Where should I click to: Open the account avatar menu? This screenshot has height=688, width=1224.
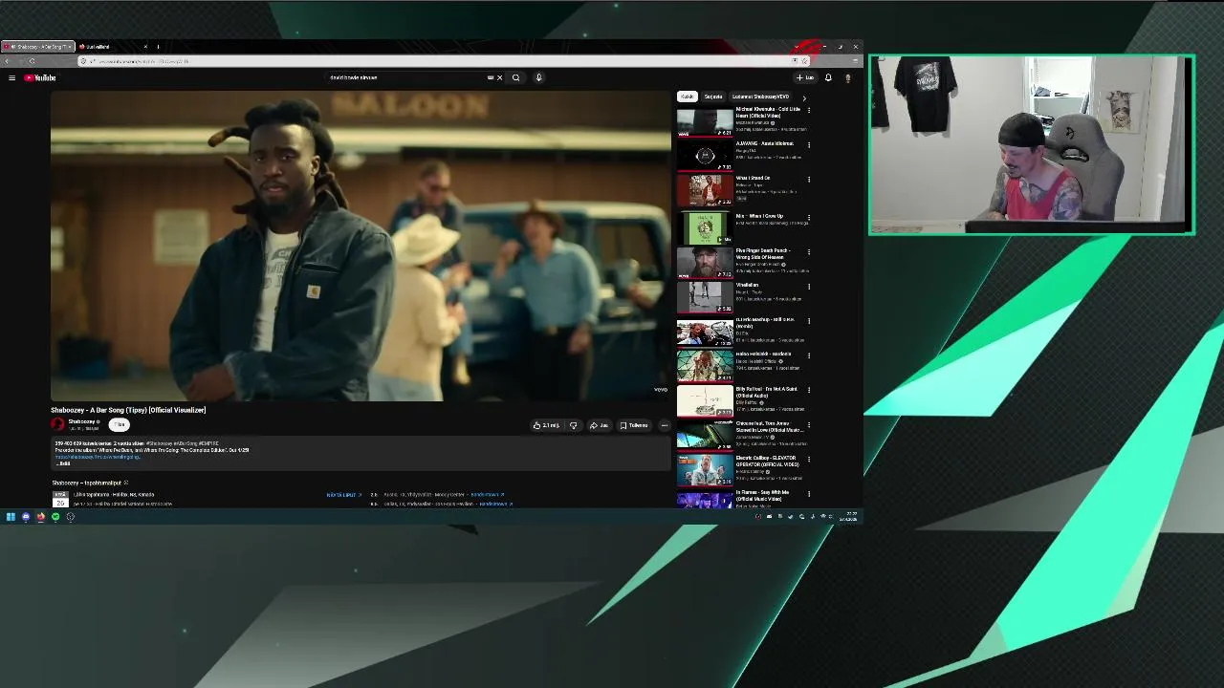[x=847, y=77]
